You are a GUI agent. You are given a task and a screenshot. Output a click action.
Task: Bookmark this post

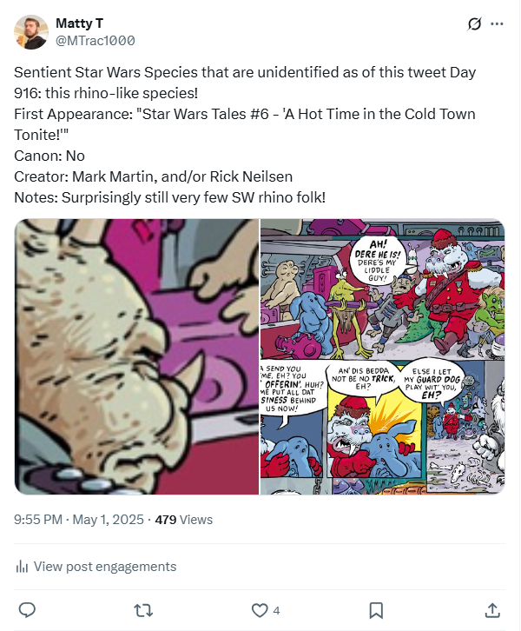(x=376, y=609)
